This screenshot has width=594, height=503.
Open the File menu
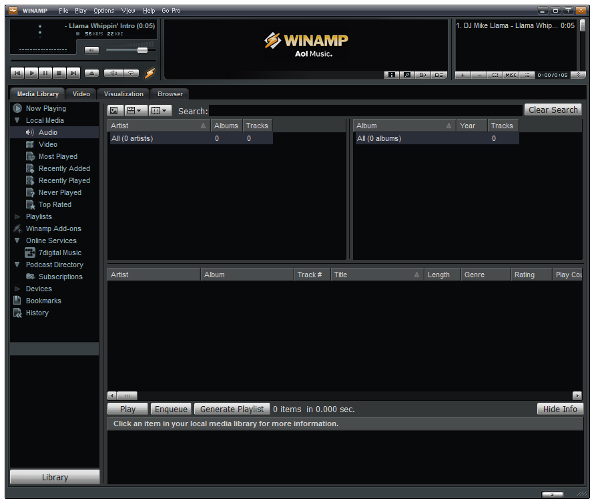pyautogui.click(x=63, y=11)
